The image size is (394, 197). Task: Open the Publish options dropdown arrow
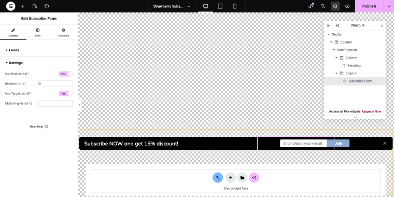[388, 6]
